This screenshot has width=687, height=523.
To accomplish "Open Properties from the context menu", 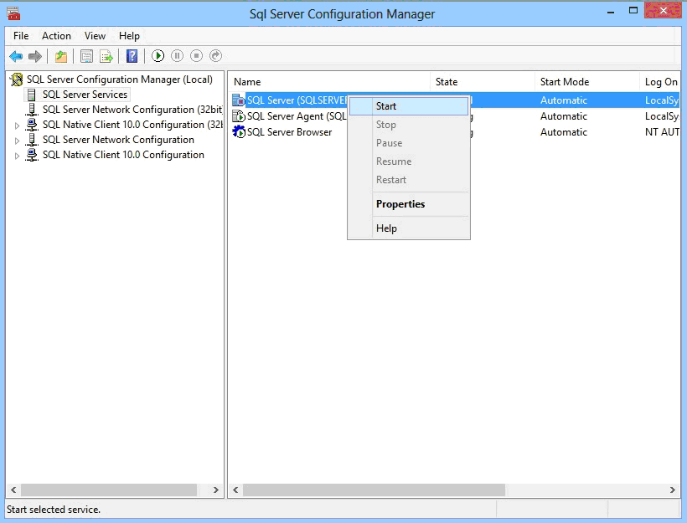I will click(x=400, y=204).
